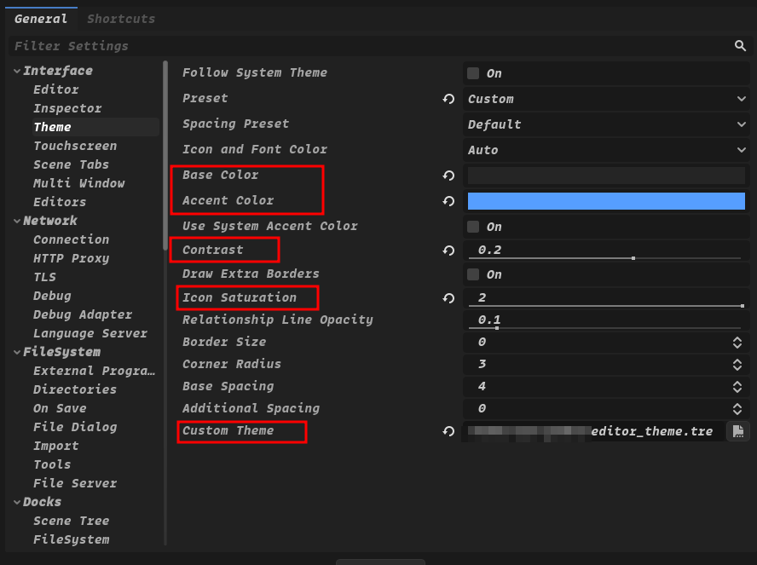Enable Draw Extra Borders checkbox
The height and width of the screenshot is (565, 757).
473,274
